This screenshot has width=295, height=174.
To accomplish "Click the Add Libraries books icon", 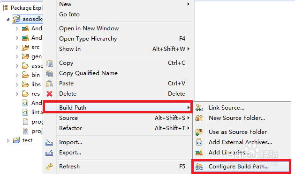I will pos(199,153).
